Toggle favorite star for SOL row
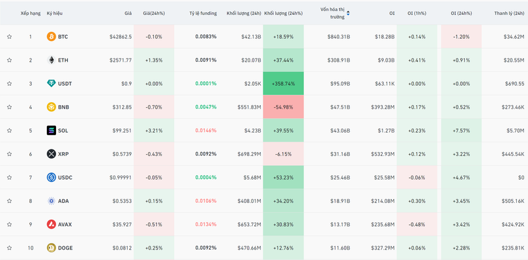Screen dimensions: 528x260 point(10,131)
